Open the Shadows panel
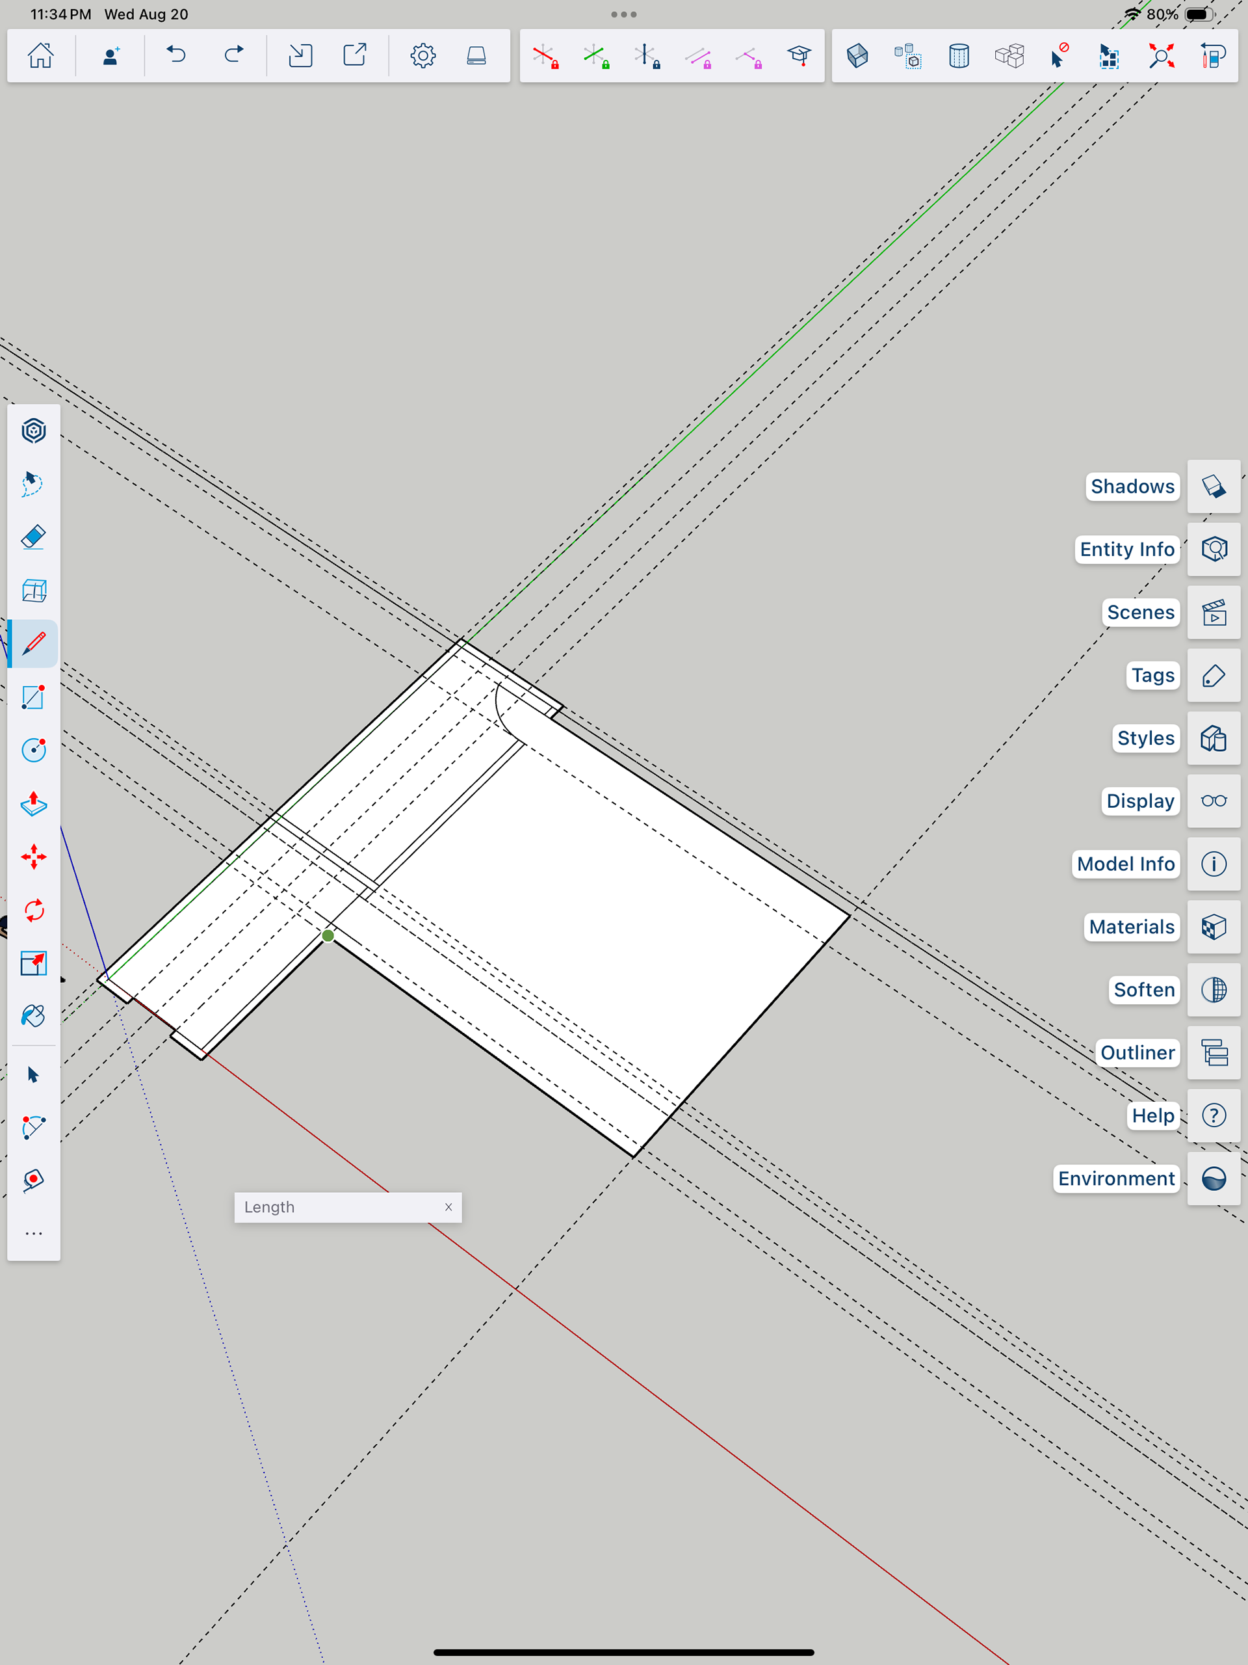The image size is (1248, 1665). pyautogui.click(x=1214, y=486)
